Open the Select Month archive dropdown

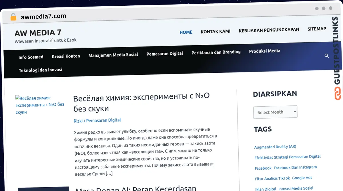click(275, 112)
